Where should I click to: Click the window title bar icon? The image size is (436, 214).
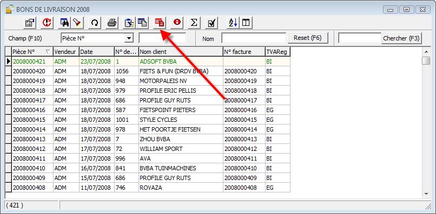tap(10, 9)
